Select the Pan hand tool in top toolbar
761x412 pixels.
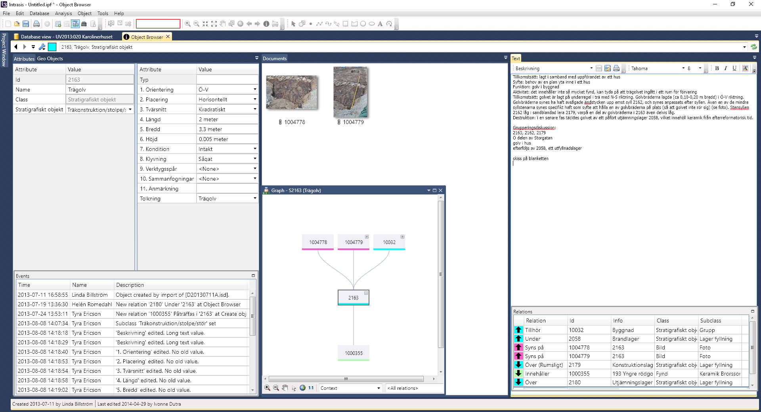coord(223,24)
